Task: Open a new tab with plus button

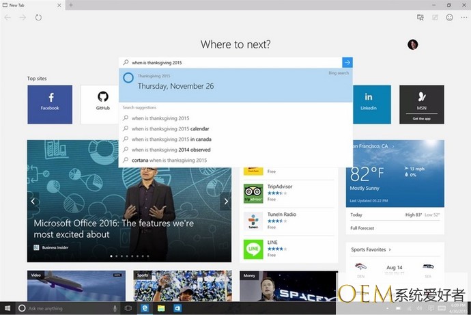Action: (x=71, y=5)
